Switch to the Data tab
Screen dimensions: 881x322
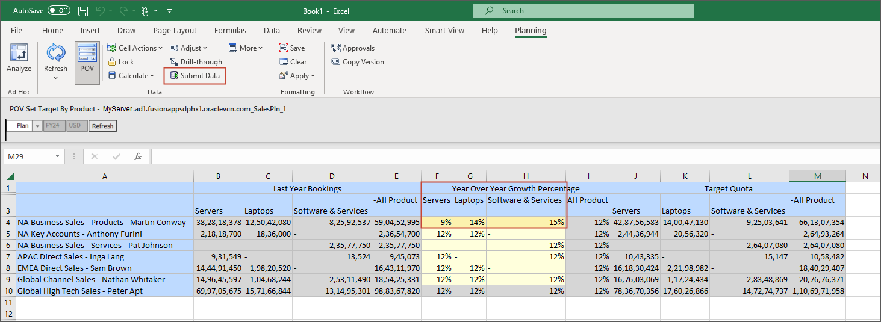[x=272, y=31]
